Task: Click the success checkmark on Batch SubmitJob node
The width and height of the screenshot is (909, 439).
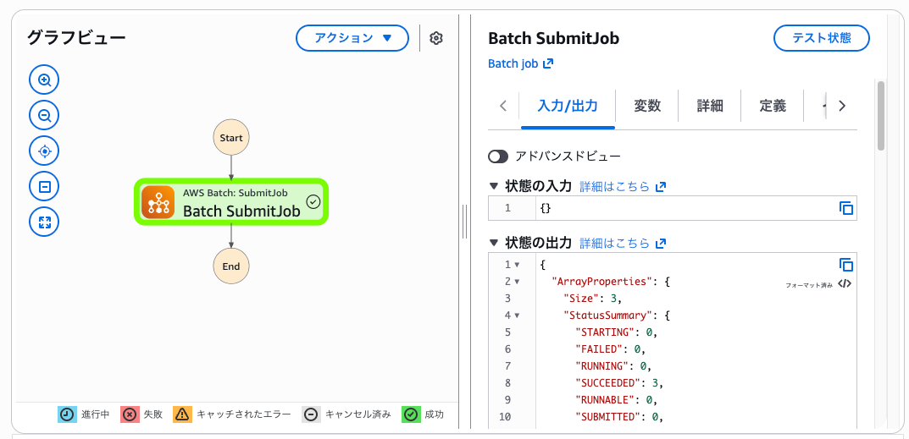Action: [313, 201]
